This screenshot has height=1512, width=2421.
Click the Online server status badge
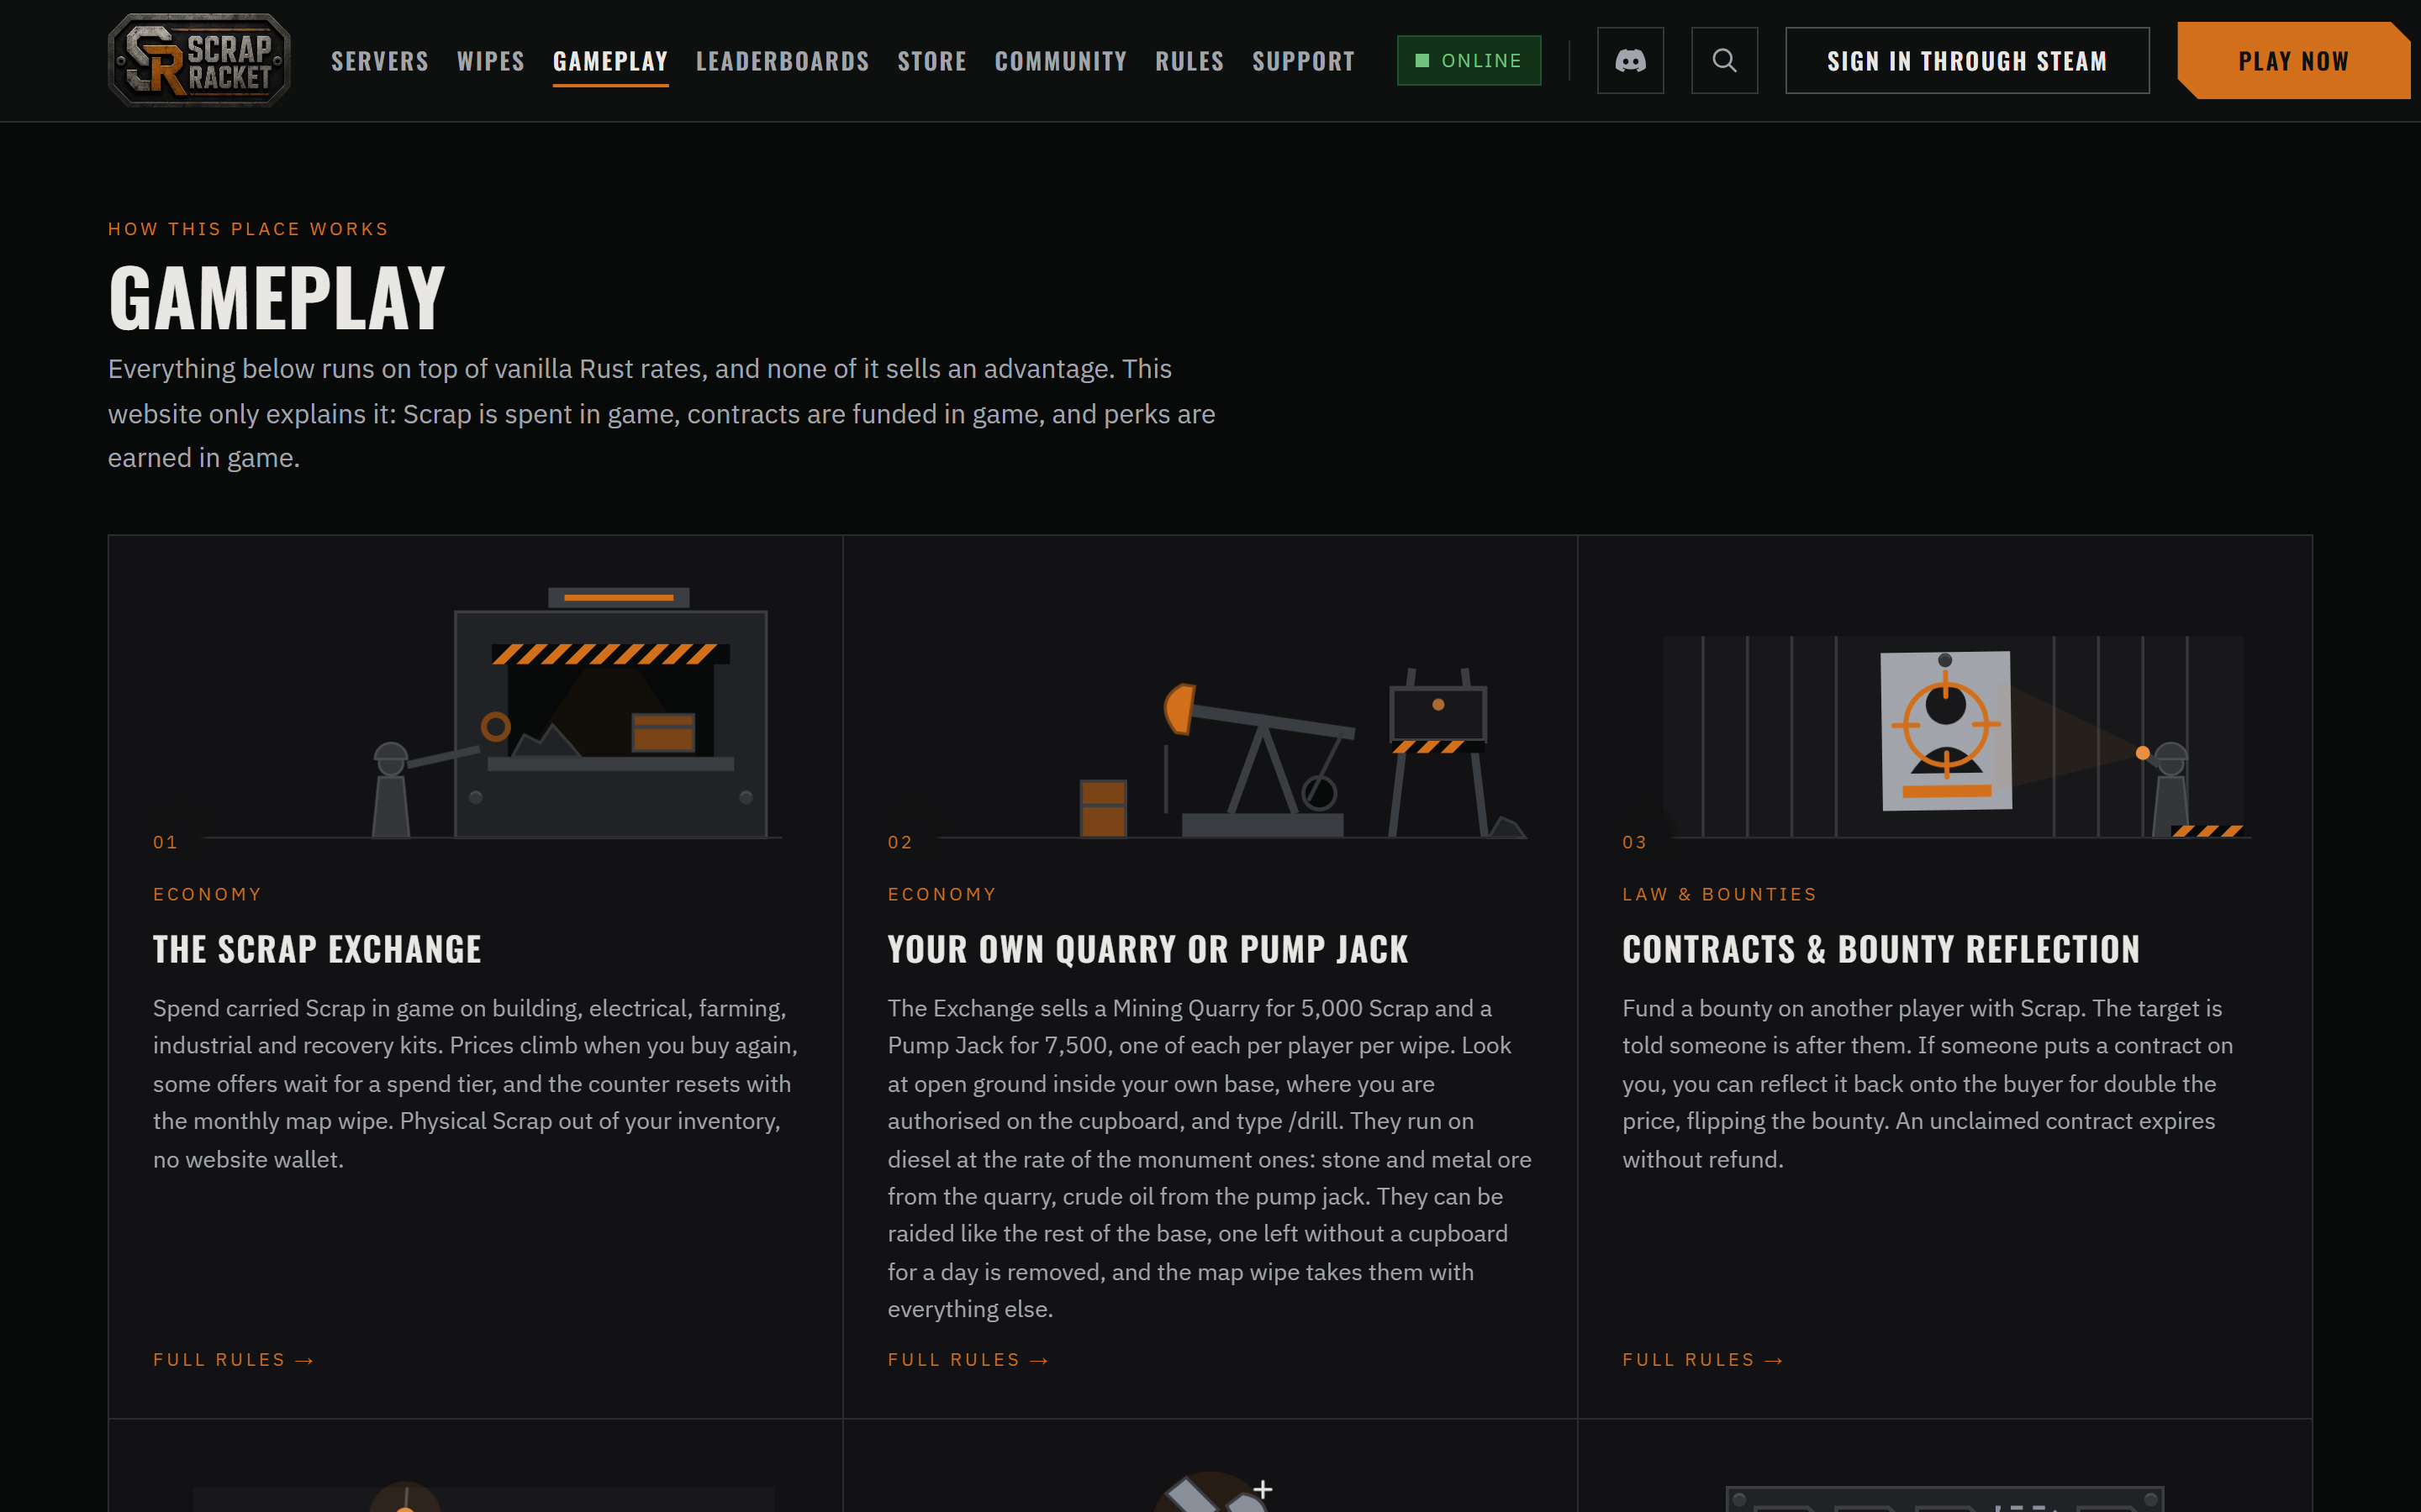[1469, 60]
